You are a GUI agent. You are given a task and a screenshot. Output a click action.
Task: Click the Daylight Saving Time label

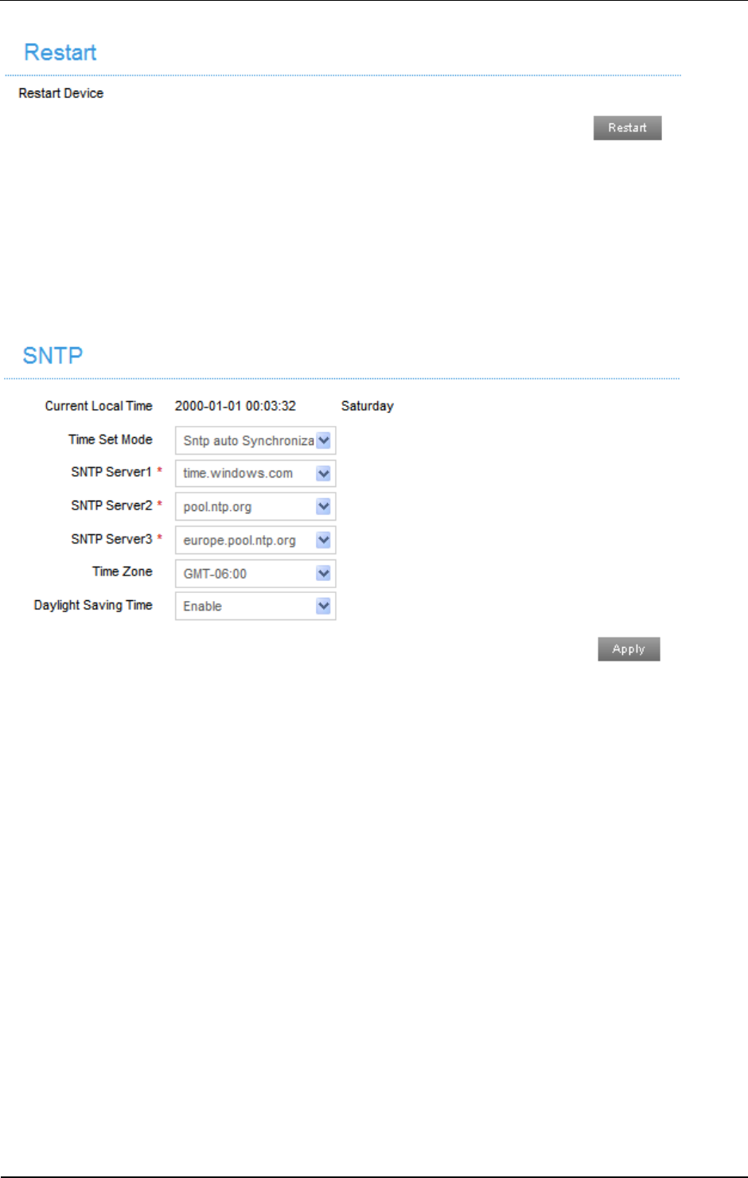click(93, 605)
